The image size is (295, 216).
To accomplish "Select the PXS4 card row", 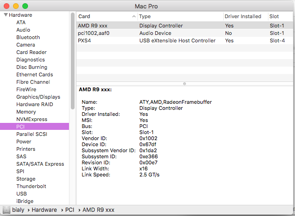I will tap(185, 40).
